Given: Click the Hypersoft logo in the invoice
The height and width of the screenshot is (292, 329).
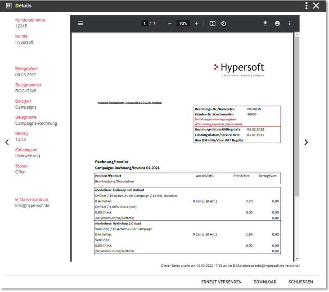Looking at the screenshot, I should (239, 69).
